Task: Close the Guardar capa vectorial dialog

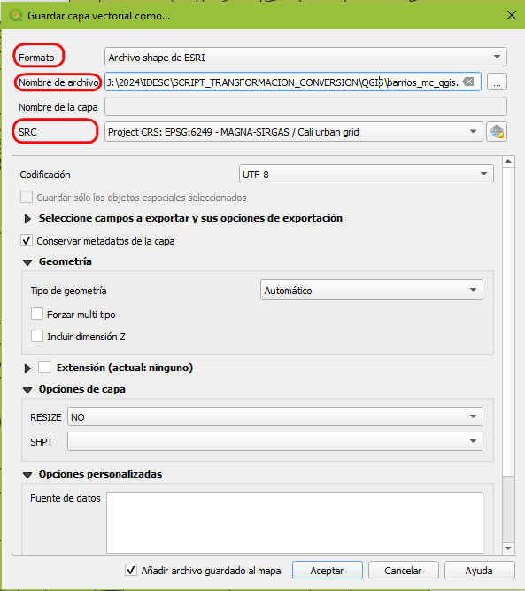Action: click(x=512, y=15)
